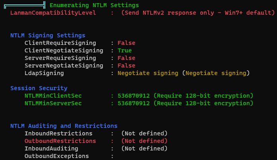
Task: Click the ClientNegotiateSigning True value
Action: [124, 51]
